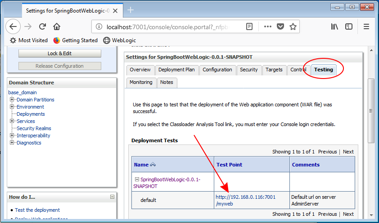
Task: Select the Interoperability link
Action: [x=33, y=136]
